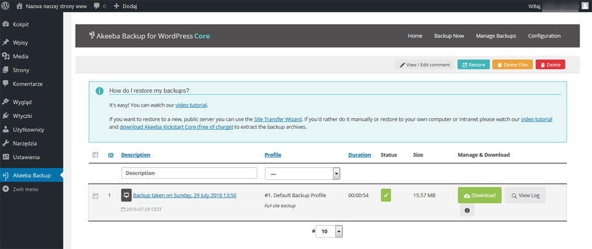Click the teal Restore button
The width and height of the screenshot is (592, 249).
click(x=474, y=65)
